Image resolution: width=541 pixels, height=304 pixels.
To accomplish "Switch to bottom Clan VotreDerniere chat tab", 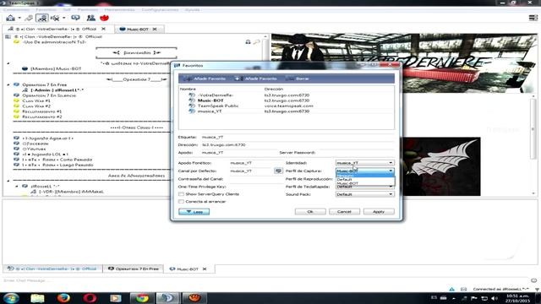I will (x=52, y=269).
